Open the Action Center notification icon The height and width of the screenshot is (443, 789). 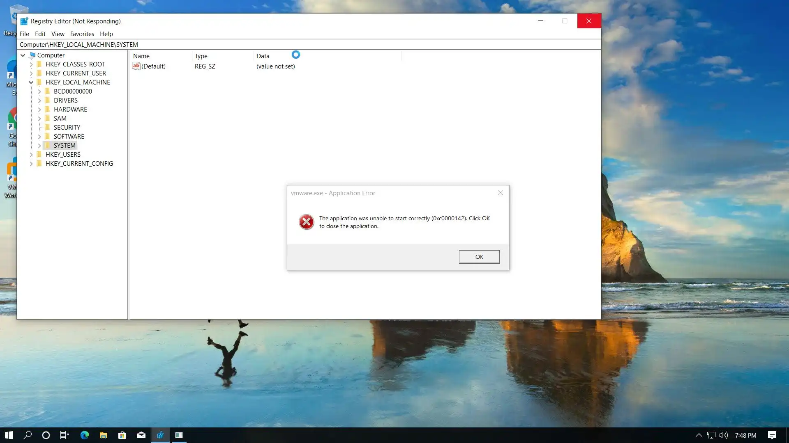772,435
